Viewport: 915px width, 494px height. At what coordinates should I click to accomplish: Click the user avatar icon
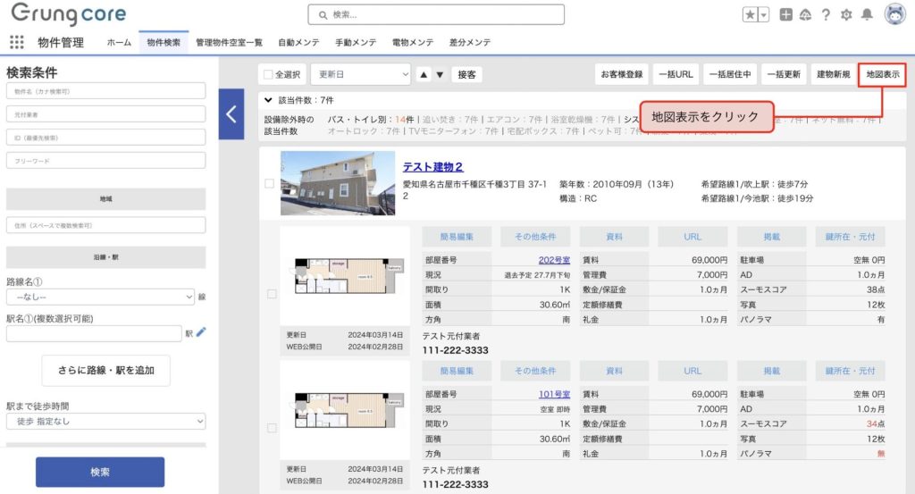pos(894,14)
